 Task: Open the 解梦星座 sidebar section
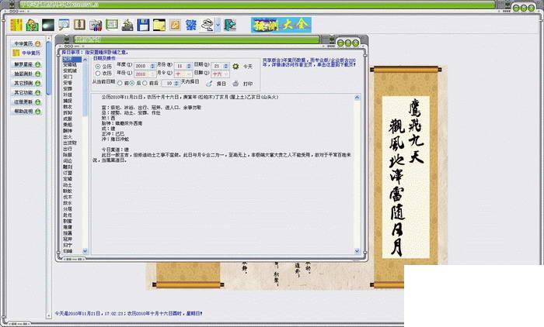26,64
